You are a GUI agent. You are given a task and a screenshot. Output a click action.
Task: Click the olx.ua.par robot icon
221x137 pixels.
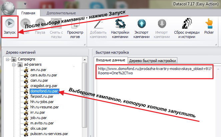click(26, 129)
